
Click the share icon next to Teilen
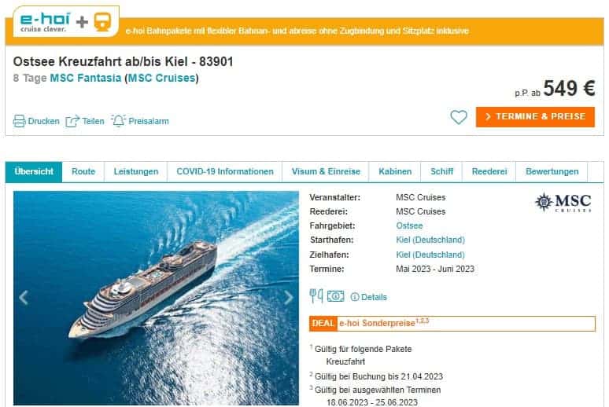[x=72, y=121]
